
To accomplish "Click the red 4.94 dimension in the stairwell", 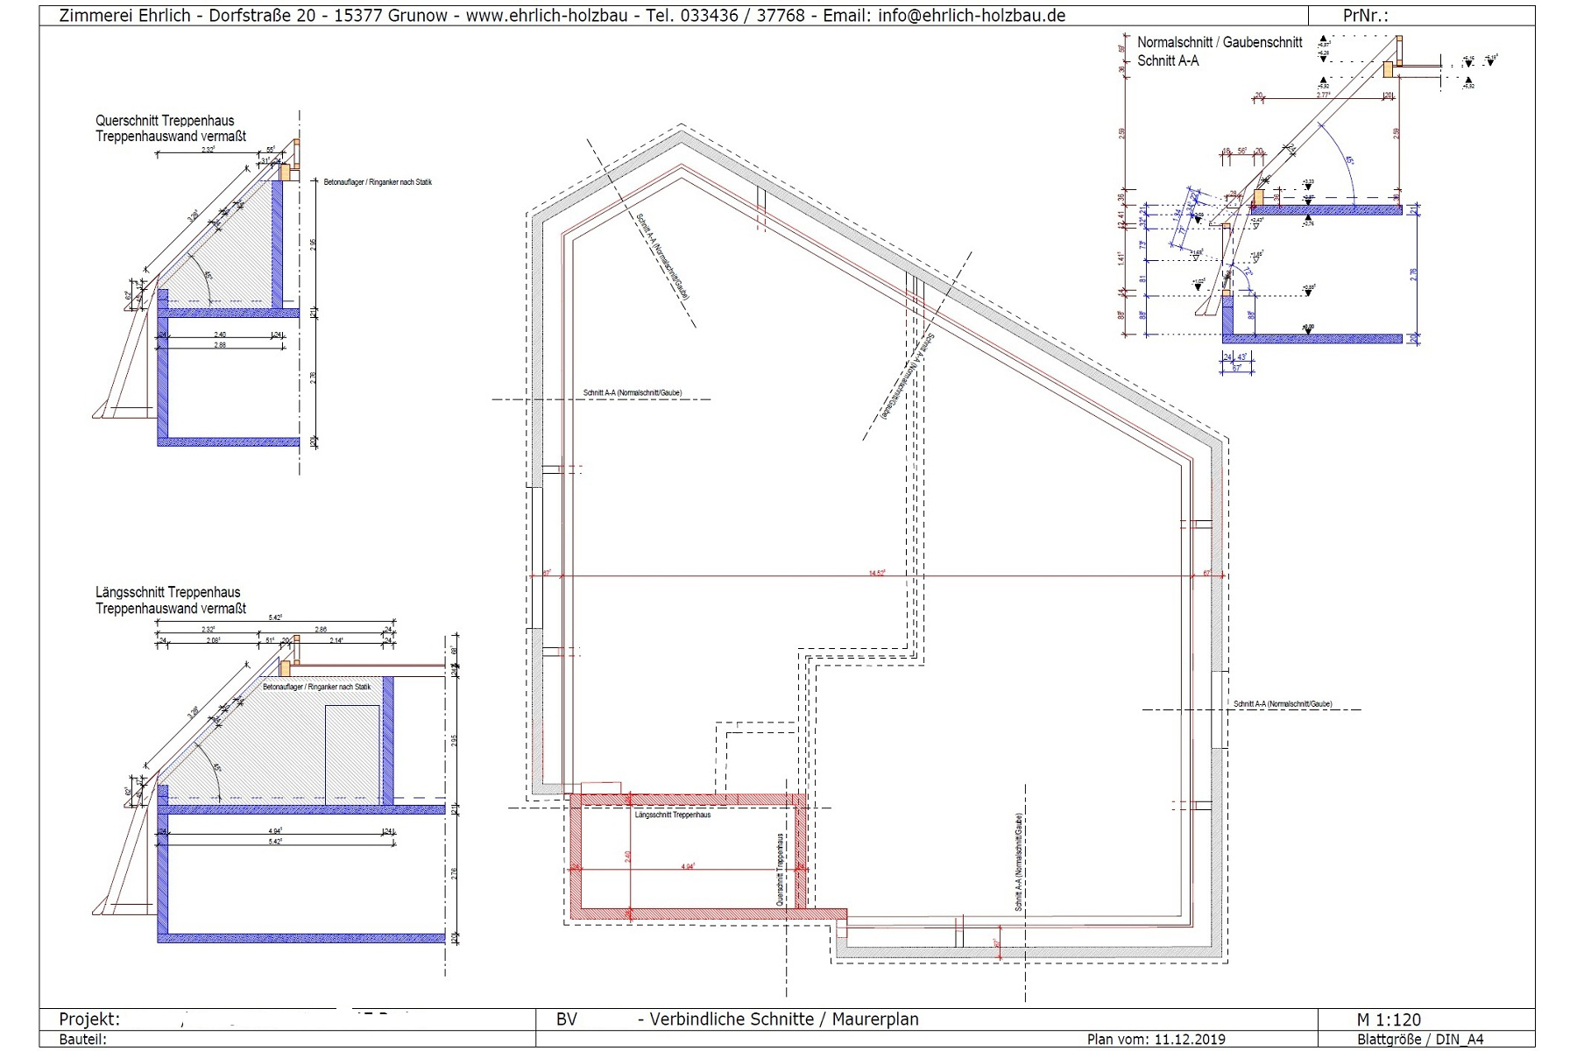I will [x=688, y=866].
